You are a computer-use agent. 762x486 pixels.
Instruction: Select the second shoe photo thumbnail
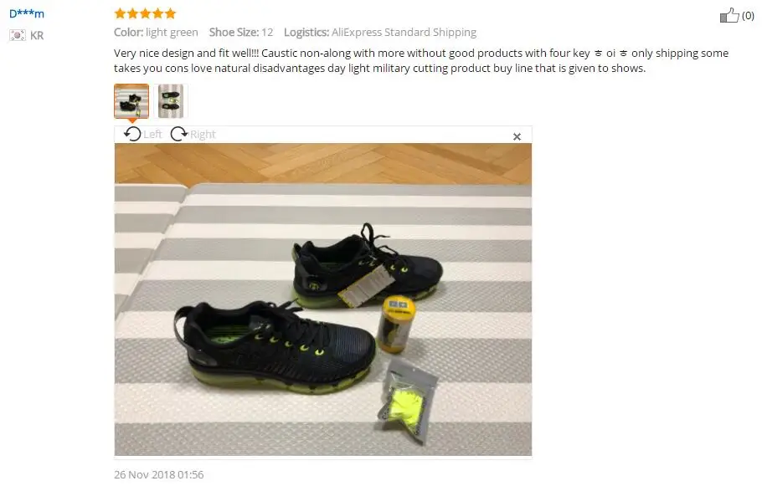pyautogui.click(x=171, y=101)
